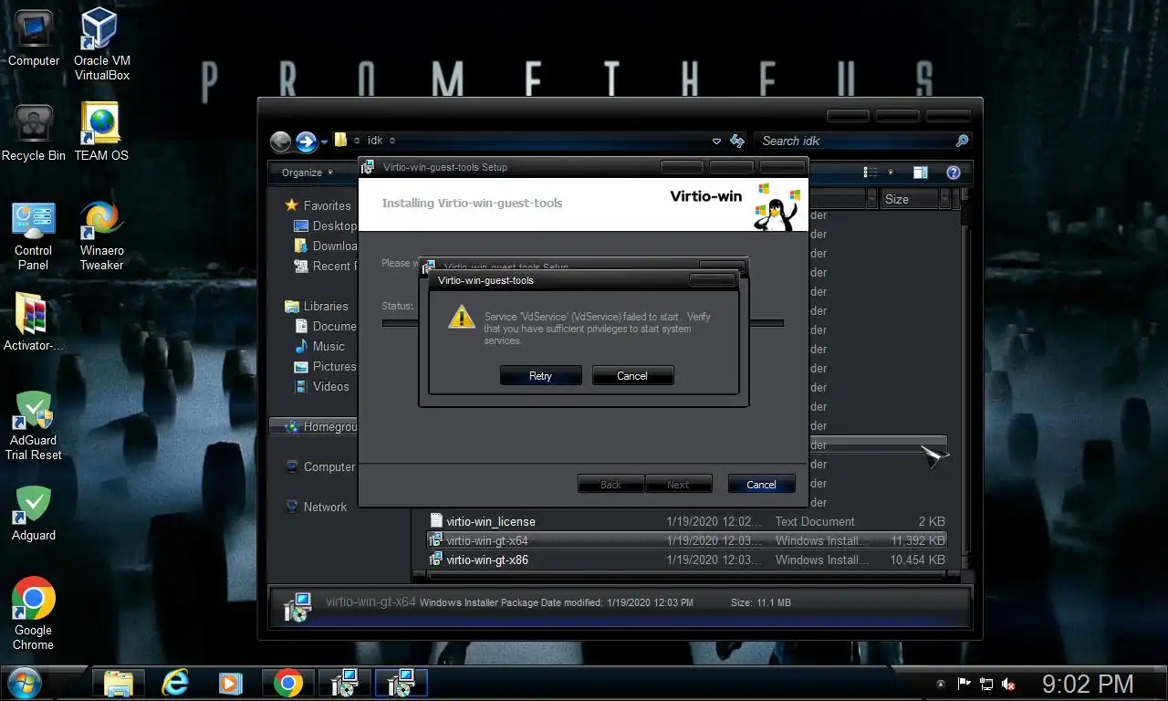Open the Control Panel desktop icon
The height and width of the screenshot is (701, 1168).
[34, 235]
